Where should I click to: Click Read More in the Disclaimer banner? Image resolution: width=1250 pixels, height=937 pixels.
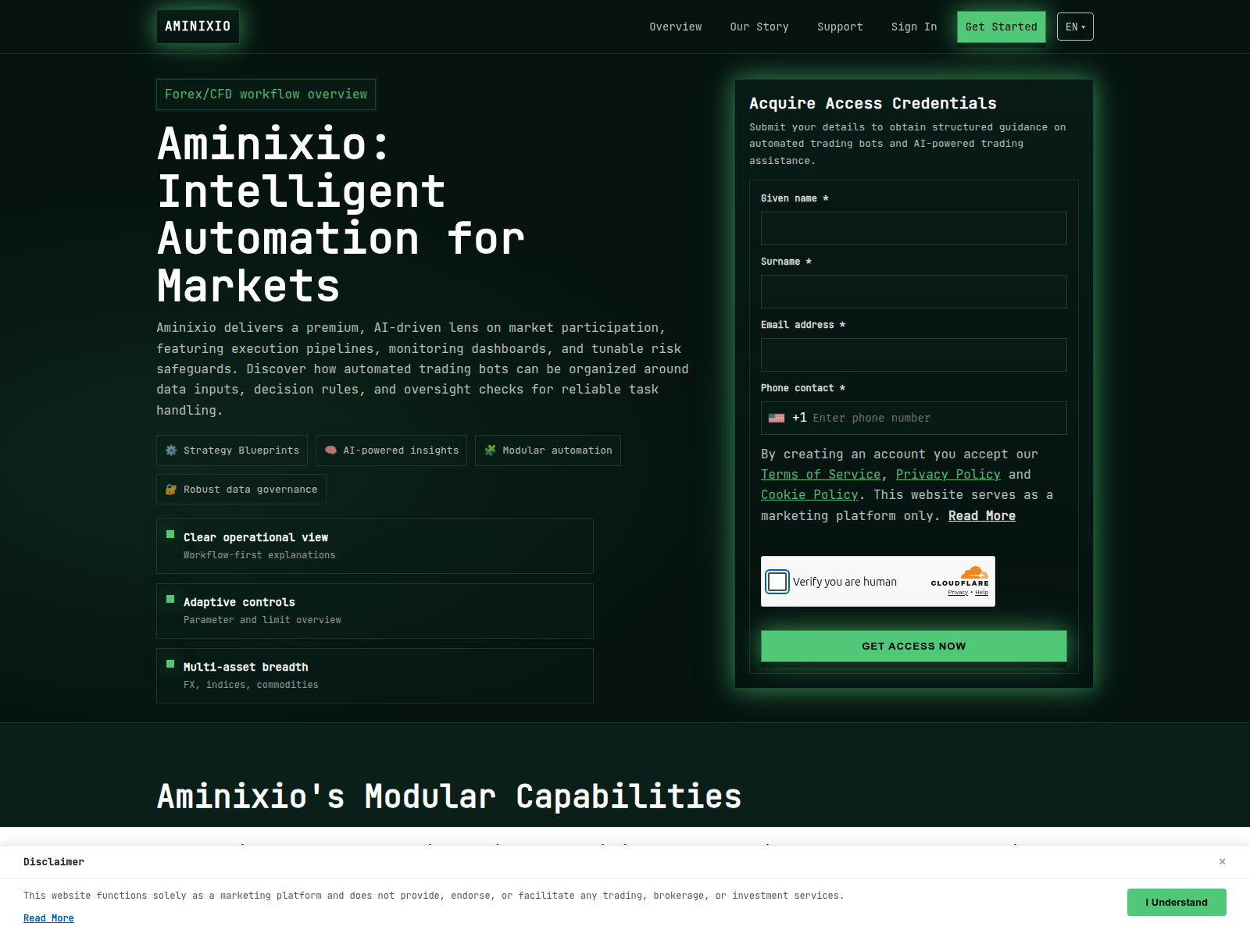(48, 918)
